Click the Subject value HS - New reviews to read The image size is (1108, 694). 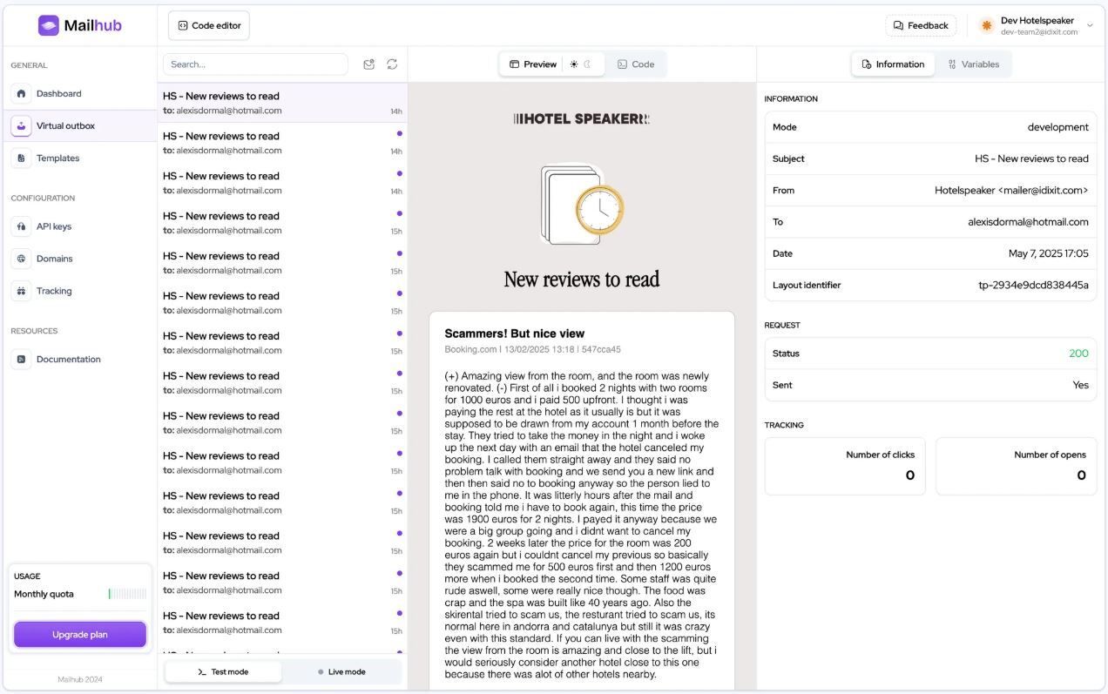point(1031,158)
